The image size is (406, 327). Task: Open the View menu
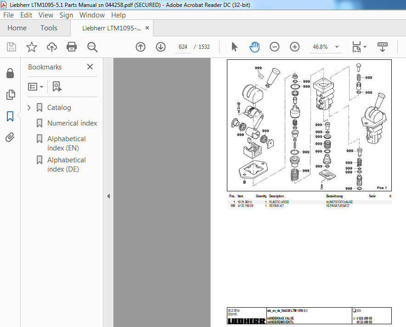point(46,15)
